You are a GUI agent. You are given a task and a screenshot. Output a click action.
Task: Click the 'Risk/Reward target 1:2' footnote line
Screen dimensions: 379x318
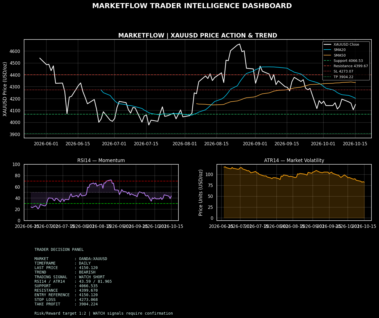(x=104, y=313)
